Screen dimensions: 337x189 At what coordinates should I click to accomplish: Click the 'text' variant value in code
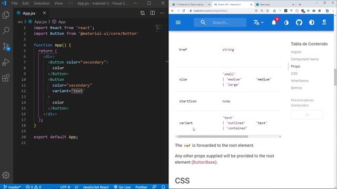pos(78,91)
